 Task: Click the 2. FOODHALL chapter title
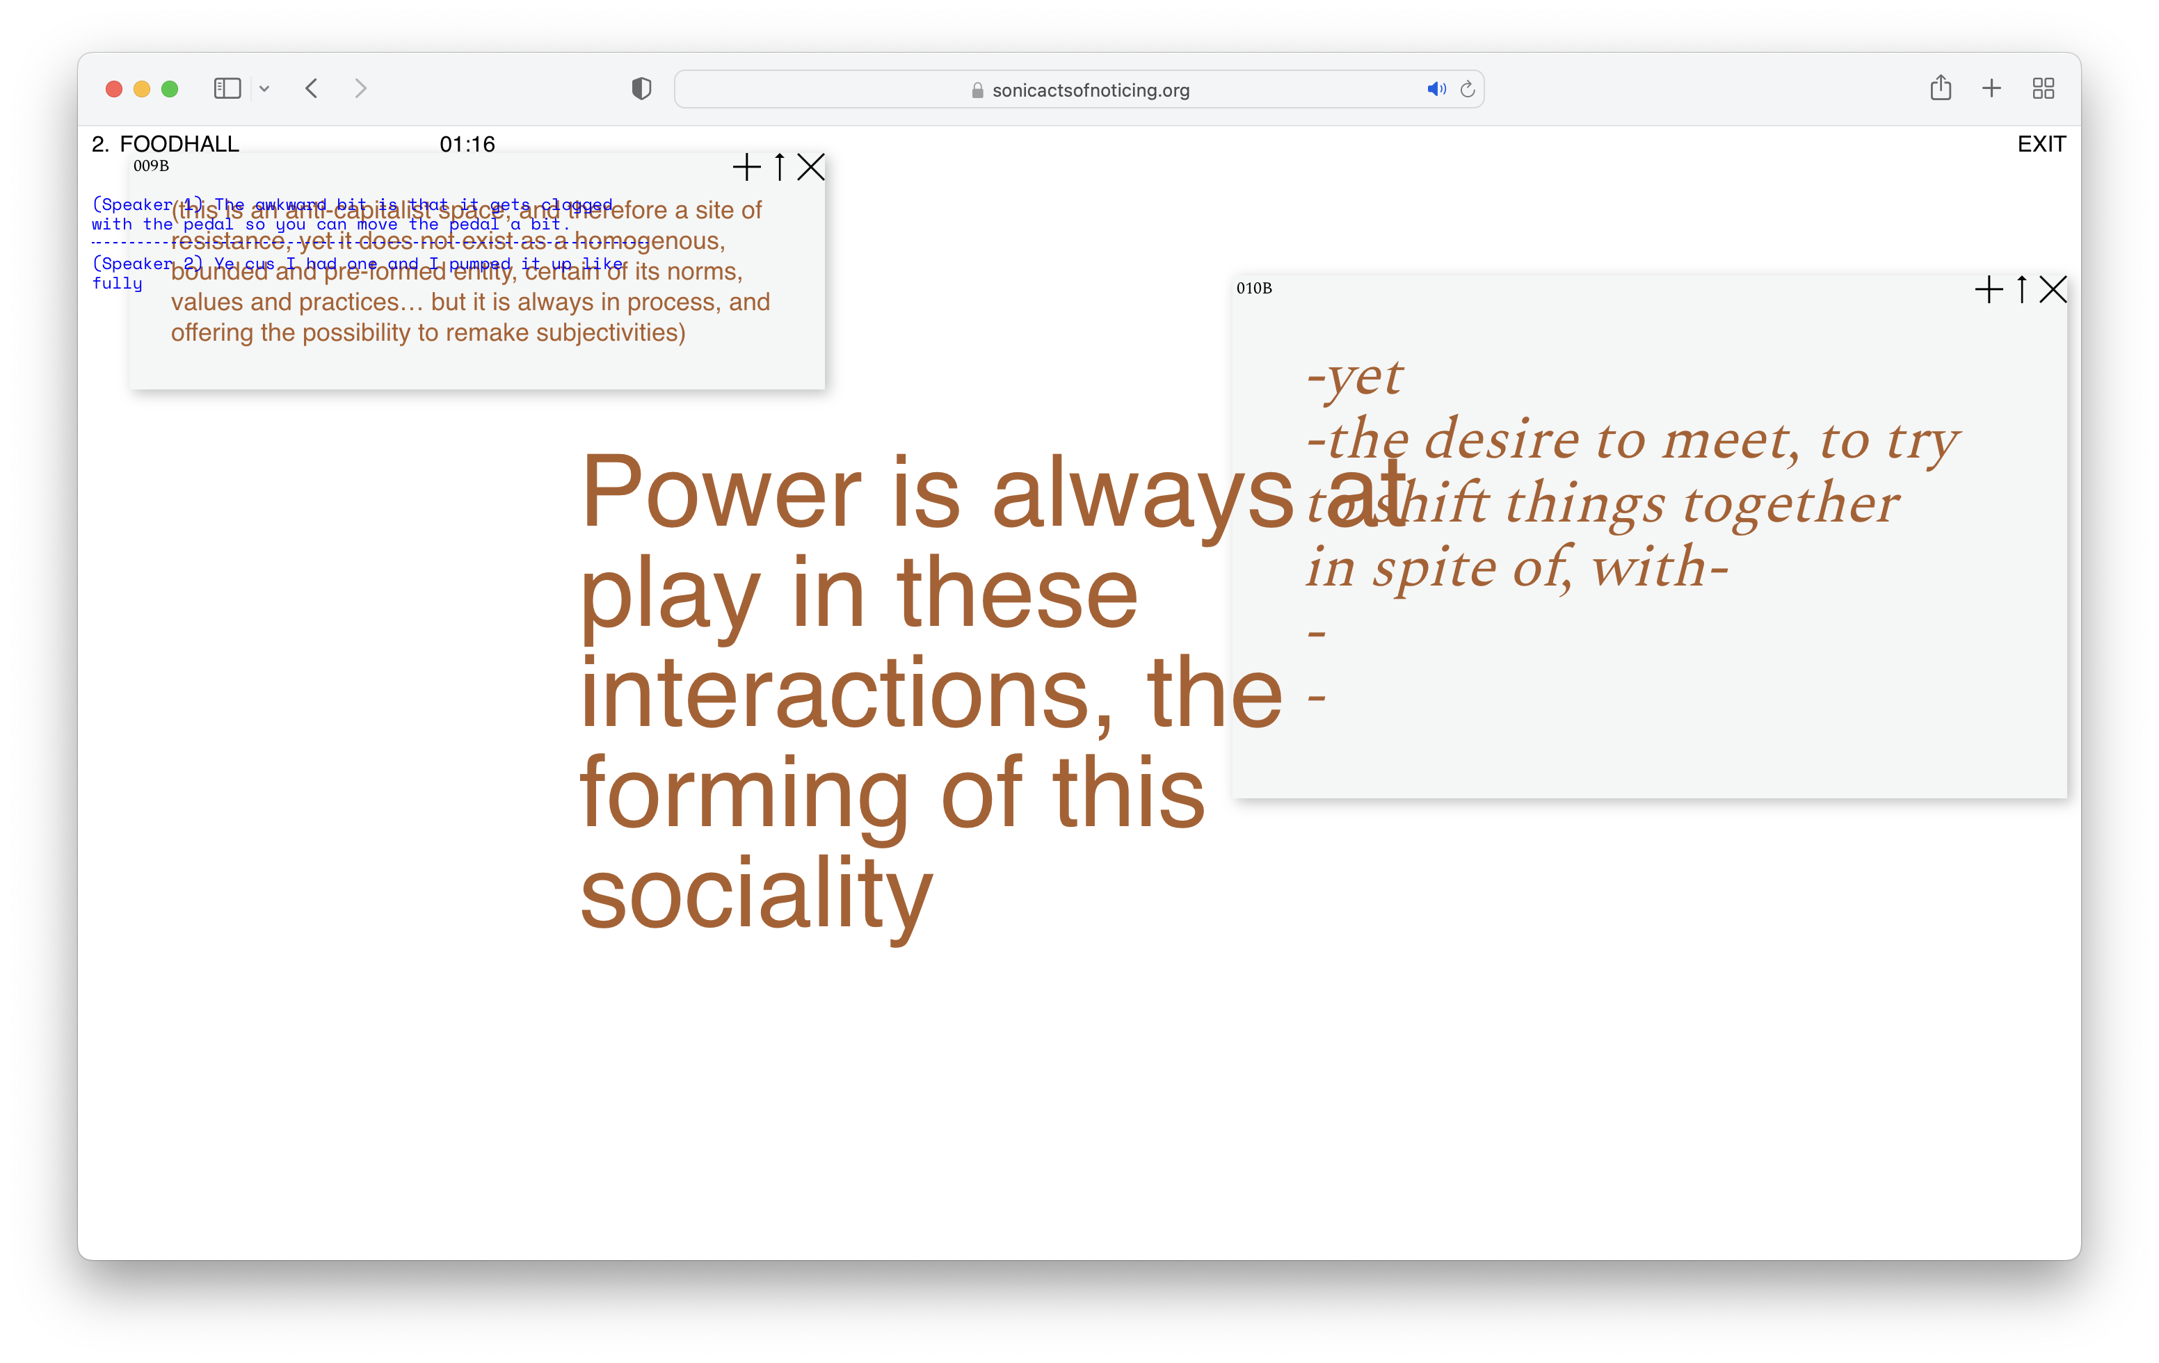(x=166, y=144)
